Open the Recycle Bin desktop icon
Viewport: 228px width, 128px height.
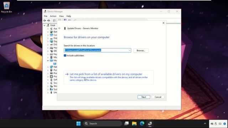click(x=6, y=7)
